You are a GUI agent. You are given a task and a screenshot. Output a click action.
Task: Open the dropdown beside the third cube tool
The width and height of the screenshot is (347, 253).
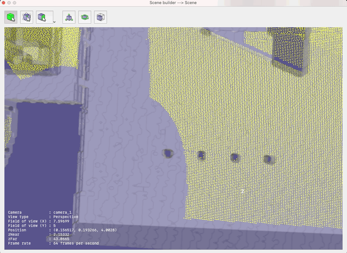pos(54,21)
